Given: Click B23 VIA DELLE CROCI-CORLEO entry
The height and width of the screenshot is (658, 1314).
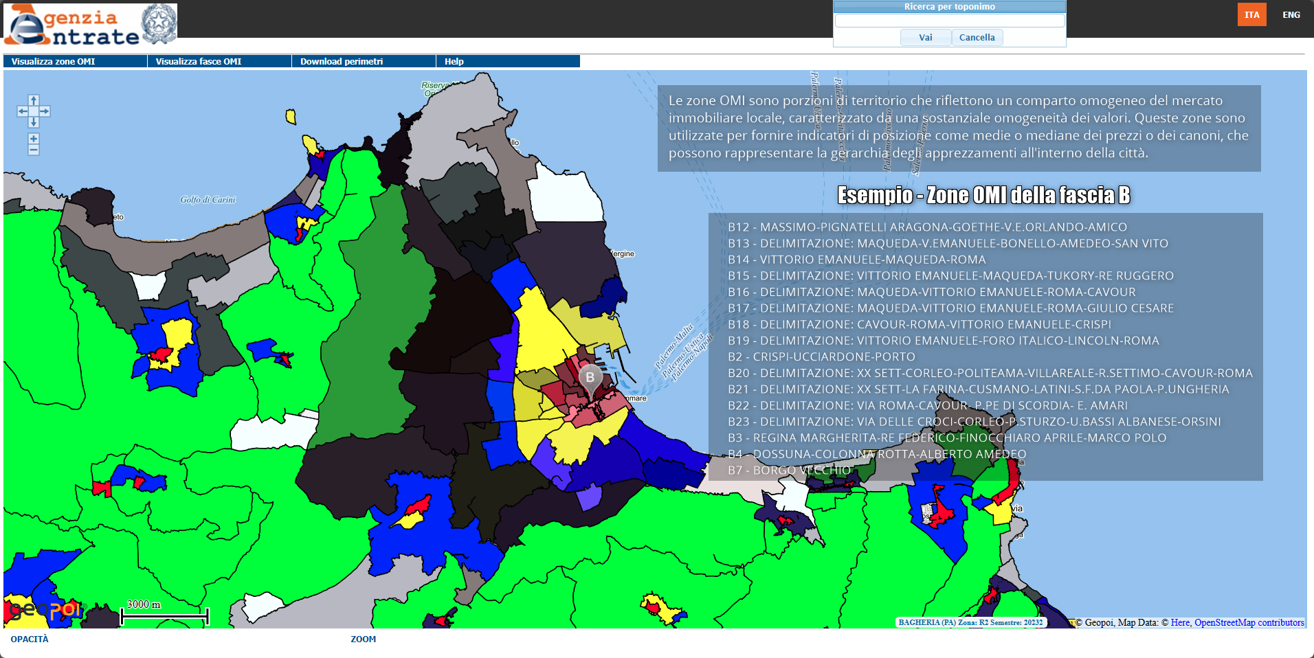Looking at the screenshot, I should pyautogui.click(x=975, y=422).
